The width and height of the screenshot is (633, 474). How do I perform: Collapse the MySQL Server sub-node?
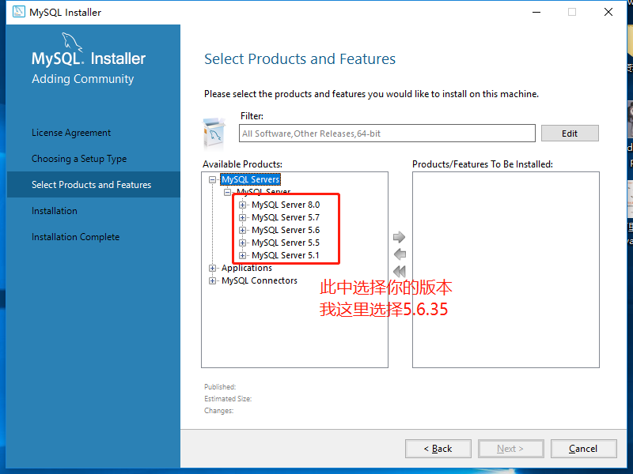[x=227, y=192]
